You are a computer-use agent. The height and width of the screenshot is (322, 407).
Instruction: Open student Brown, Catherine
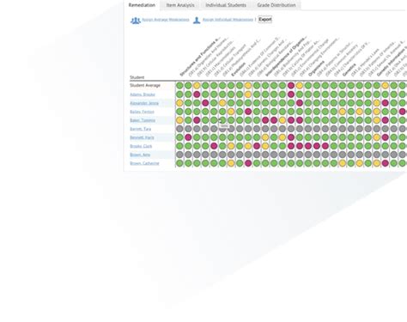pos(144,163)
